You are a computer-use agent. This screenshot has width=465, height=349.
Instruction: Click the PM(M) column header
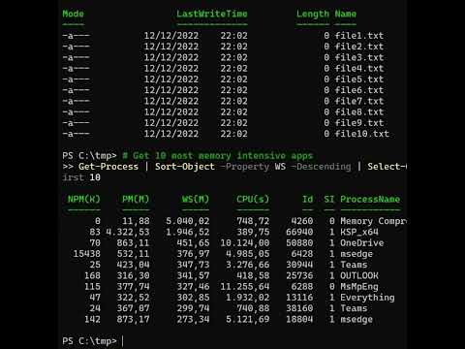[x=136, y=199]
